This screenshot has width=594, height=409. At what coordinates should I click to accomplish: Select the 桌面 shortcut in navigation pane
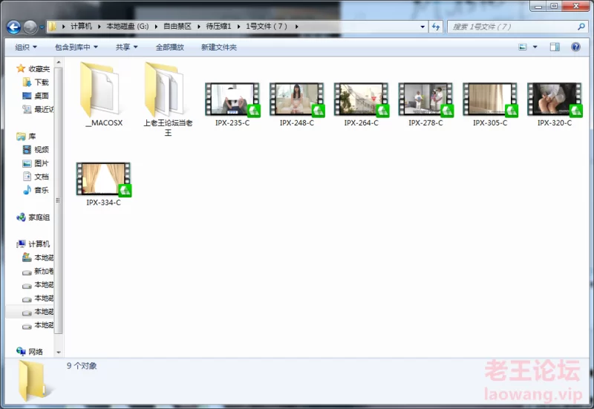[x=41, y=96]
